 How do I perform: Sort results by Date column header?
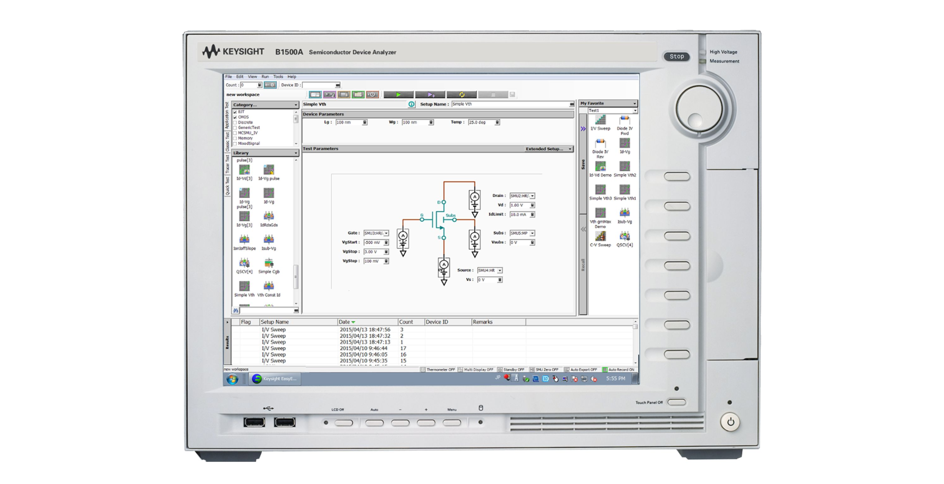[347, 322]
